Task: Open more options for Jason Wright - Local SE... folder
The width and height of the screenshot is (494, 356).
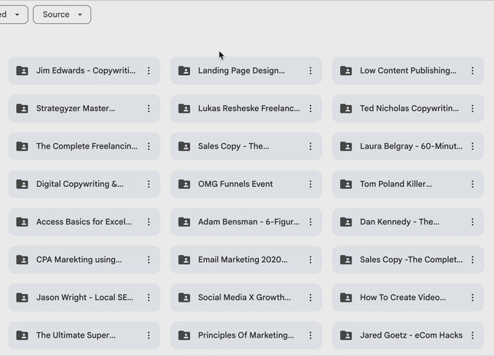Action: [x=149, y=297]
